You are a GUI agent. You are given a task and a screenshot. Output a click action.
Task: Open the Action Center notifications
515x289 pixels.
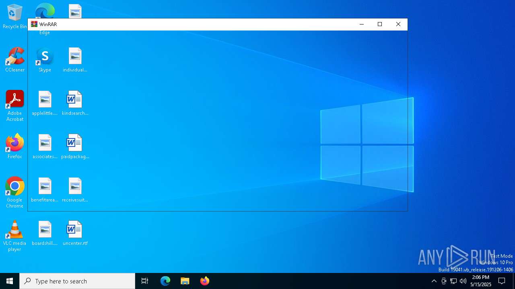point(502,281)
